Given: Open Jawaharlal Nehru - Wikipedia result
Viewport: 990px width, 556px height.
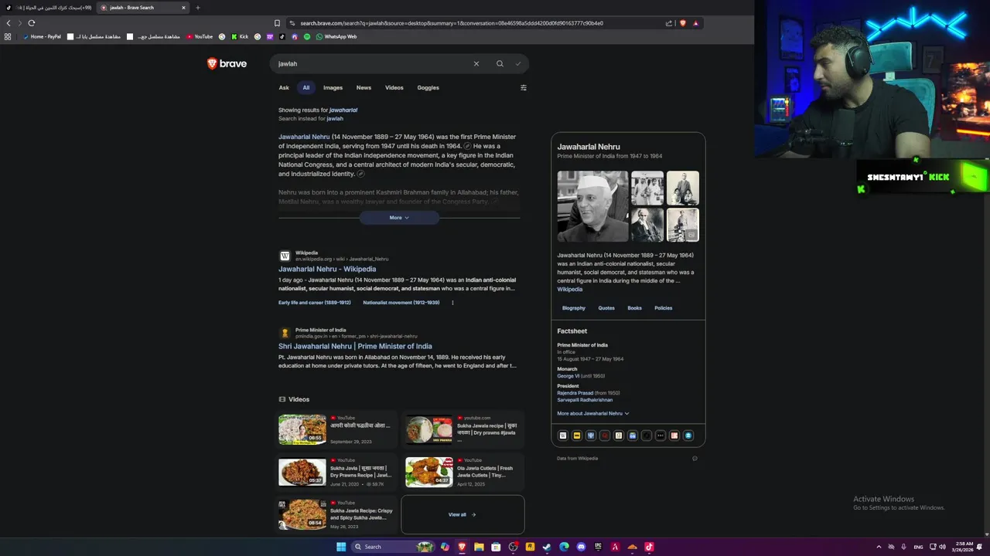Looking at the screenshot, I should point(327,270).
